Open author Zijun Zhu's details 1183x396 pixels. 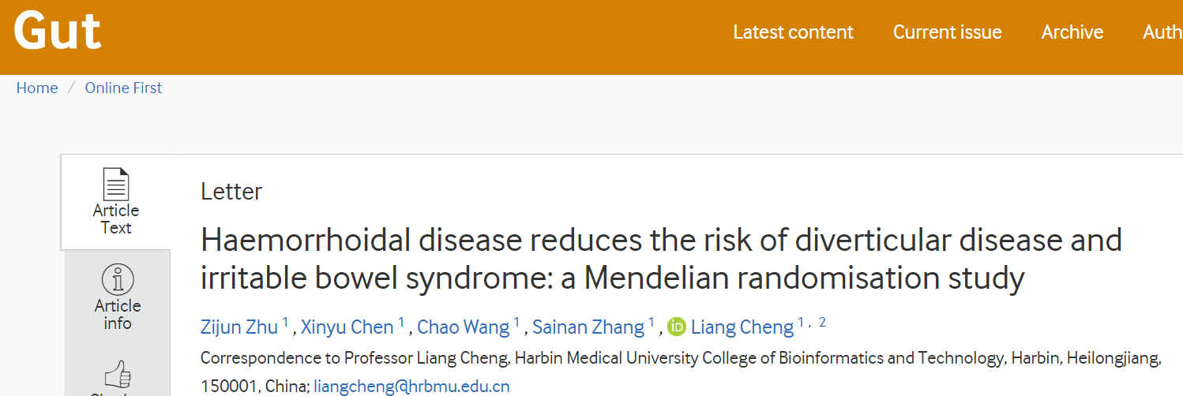[x=239, y=327]
